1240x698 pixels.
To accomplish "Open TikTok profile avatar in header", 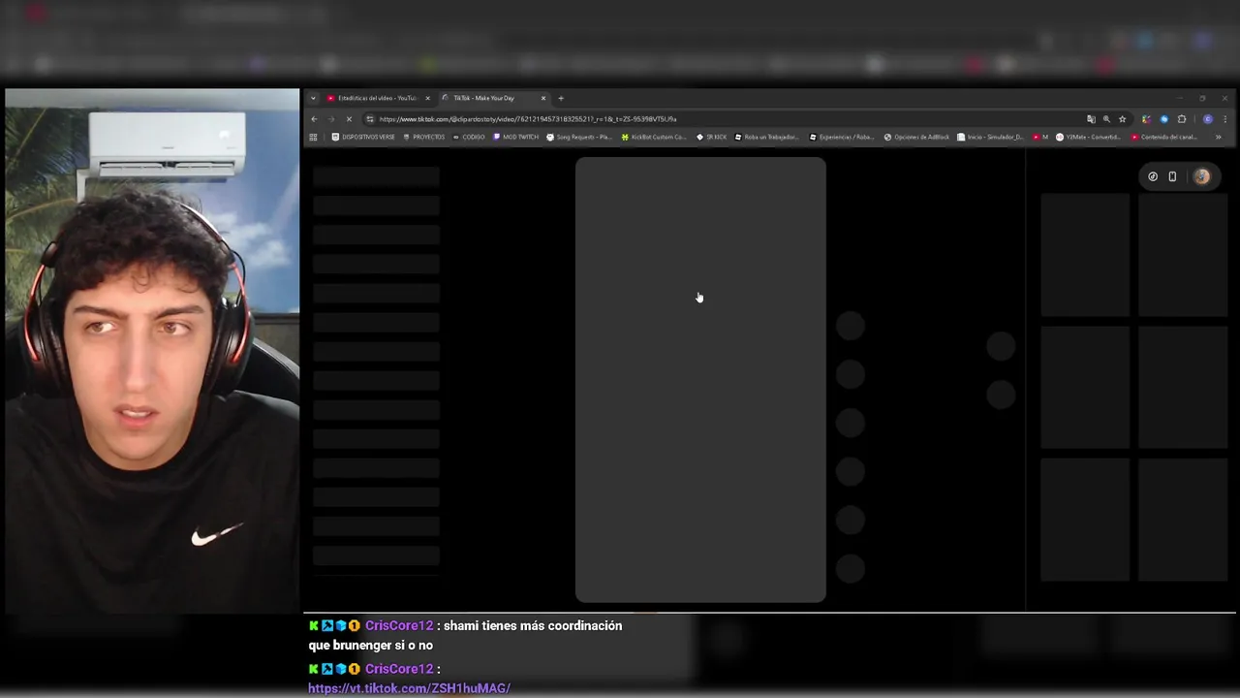I will click(x=1202, y=176).
